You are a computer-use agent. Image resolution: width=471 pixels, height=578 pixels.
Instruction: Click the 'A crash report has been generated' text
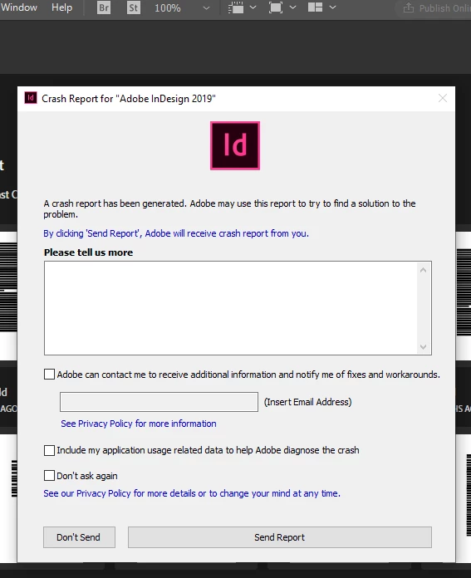229,208
